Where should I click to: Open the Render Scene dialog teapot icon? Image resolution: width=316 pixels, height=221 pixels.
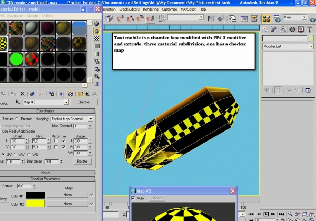[278, 18]
